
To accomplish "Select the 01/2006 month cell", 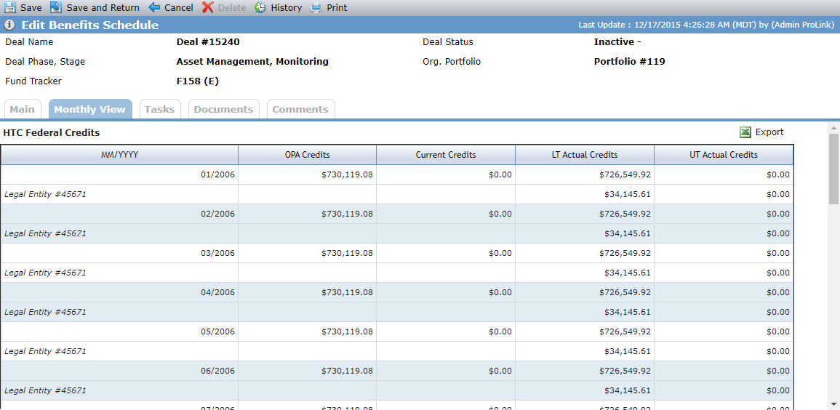I will pyautogui.click(x=119, y=174).
